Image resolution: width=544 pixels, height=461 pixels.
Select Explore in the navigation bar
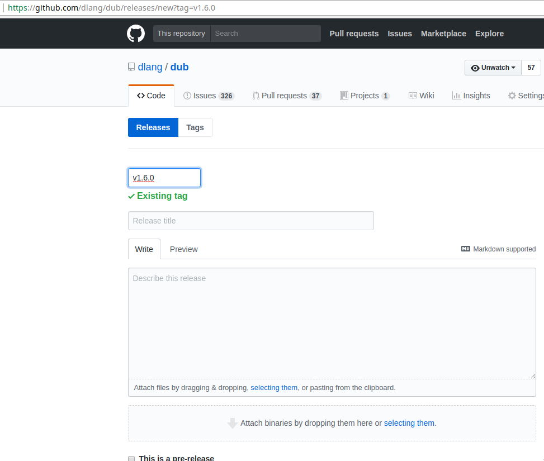tap(489, 34)
